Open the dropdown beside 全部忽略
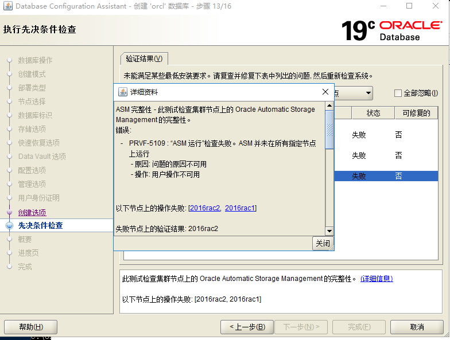Viewport: 450px width, 340px height. point(367,93)
